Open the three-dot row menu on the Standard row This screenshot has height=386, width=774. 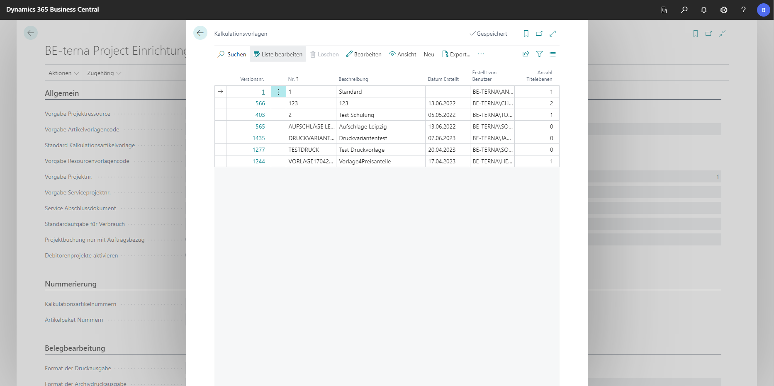(278, 91)
